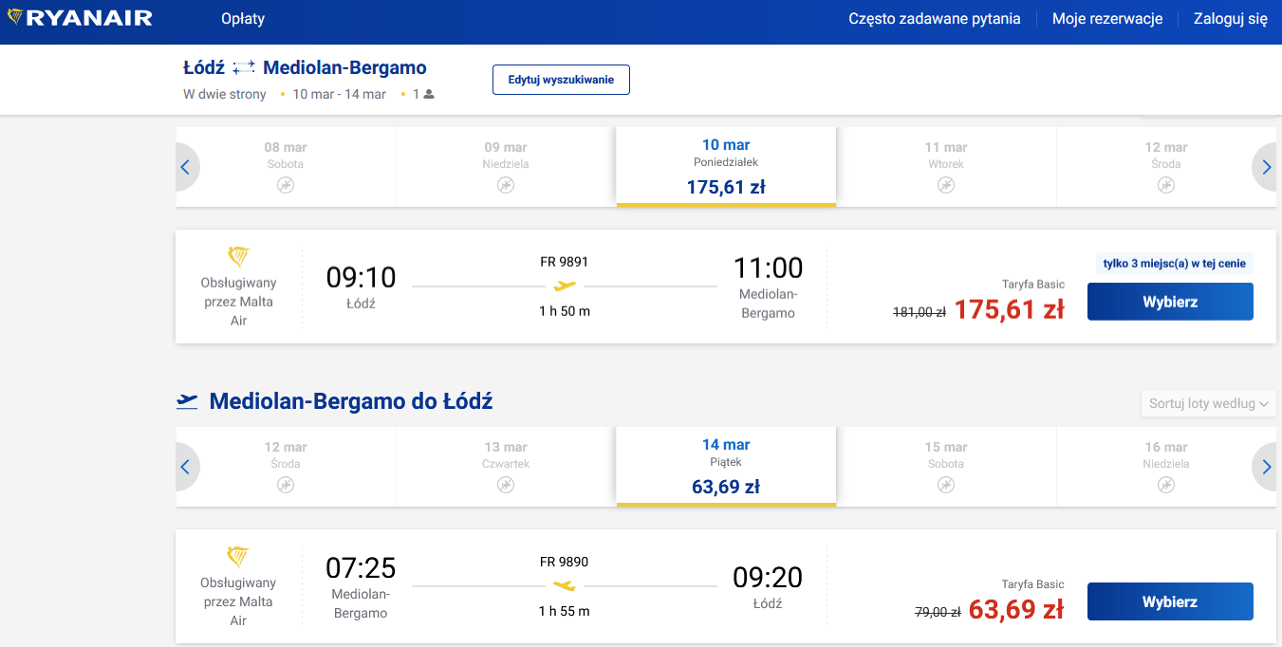Screen dimensions: 1282x647
Task: Select the 14 mar Piątek date tab
Action: [726, 466]
